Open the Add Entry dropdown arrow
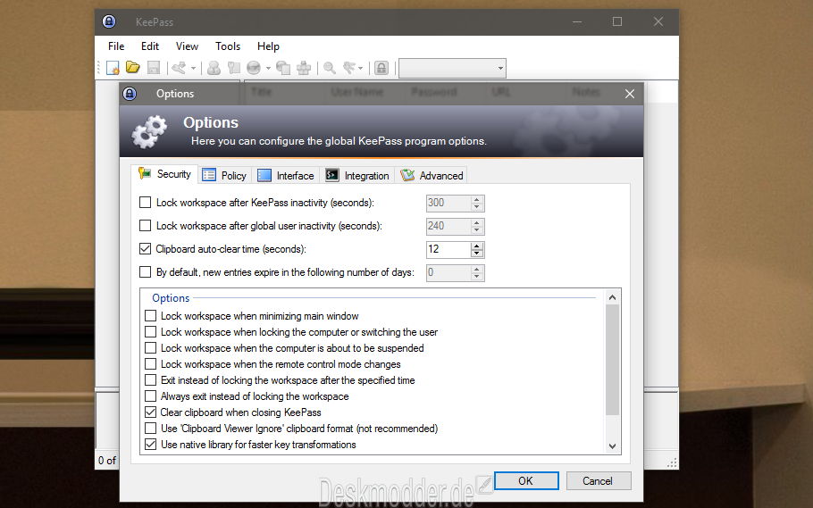 193,69
